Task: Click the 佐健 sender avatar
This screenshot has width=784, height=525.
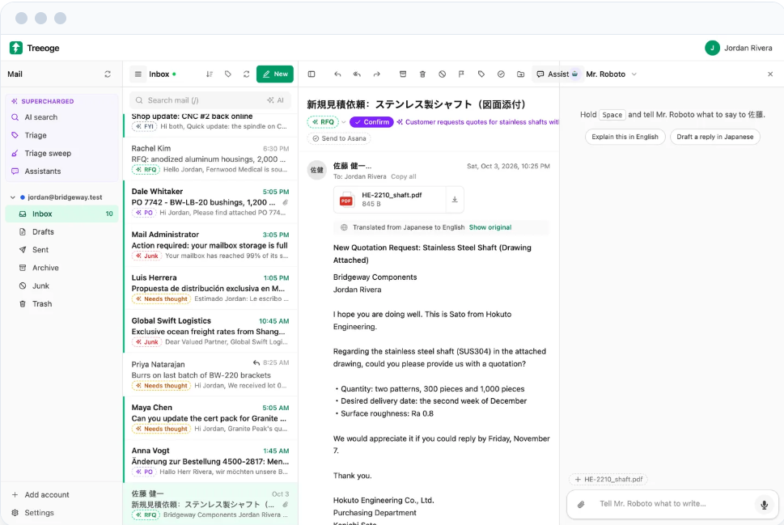Action: [316, 170]
